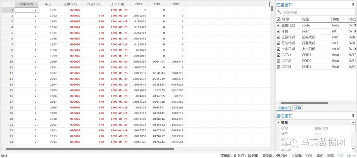
Task: Select row number 10 header
Action: 8,62
